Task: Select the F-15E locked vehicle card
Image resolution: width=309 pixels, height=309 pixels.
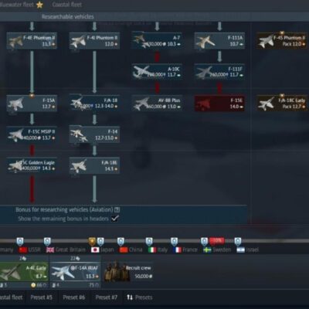Action: (x=219, y=104)
